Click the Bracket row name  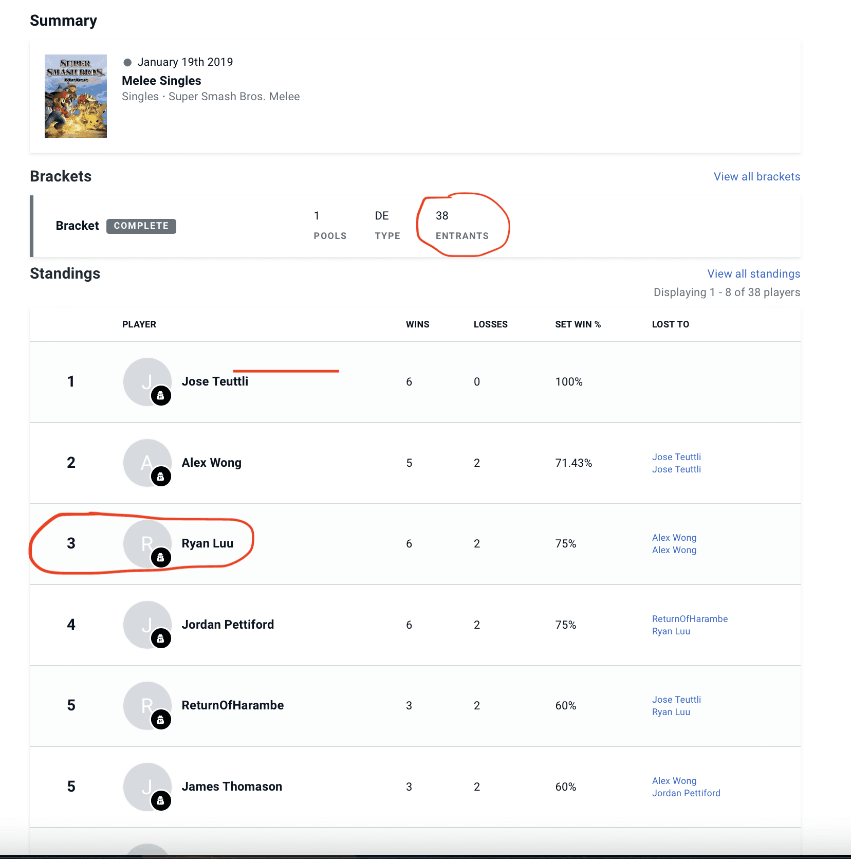pyautogui.click(x=77, y=226)
